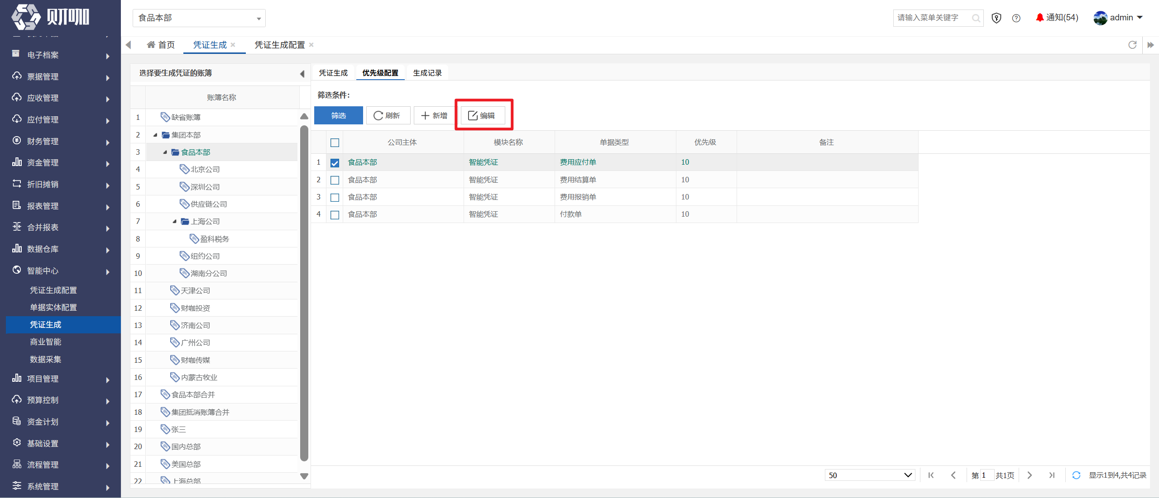Viewport: 1159px width, 498px height.
Task: Refresh the pagination list icon
Action: (1076, 475)
